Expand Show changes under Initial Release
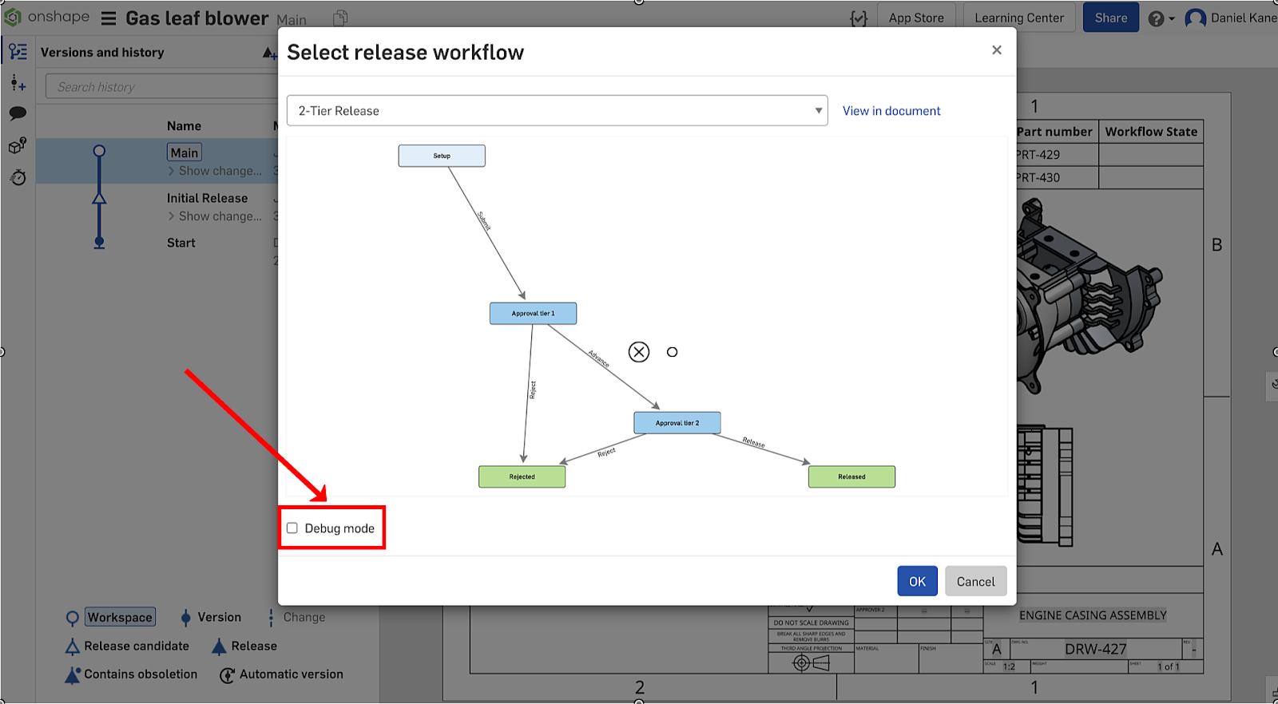This screenshot has width=1278, height=704. click(x=214, y=216)
